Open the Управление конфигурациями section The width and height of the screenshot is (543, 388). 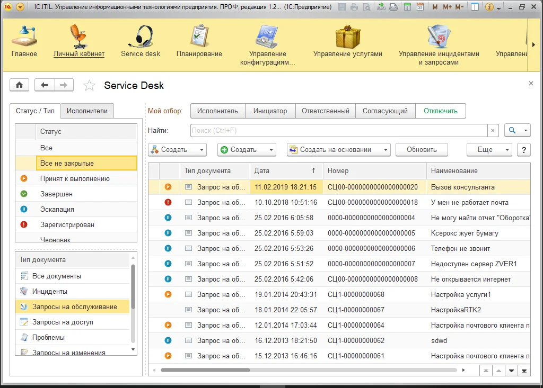click(x=268, y=45)
